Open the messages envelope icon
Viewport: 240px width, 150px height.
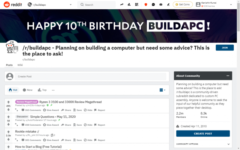point(161,4)
